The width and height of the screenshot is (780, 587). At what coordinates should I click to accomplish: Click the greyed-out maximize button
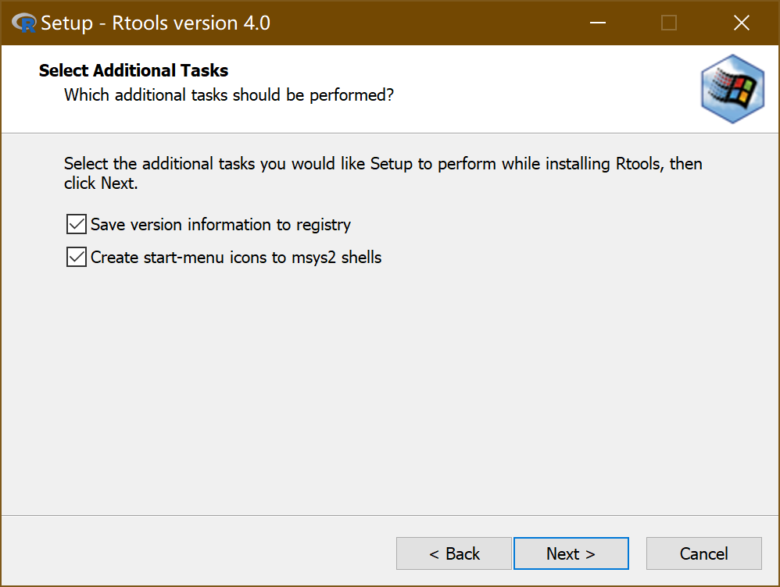(669, 23)
